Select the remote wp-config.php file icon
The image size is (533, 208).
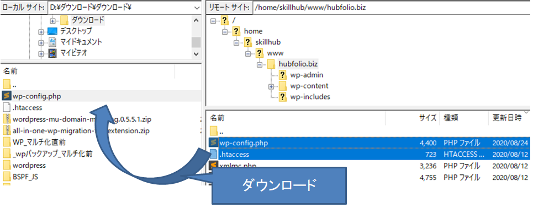click(213, 143)
